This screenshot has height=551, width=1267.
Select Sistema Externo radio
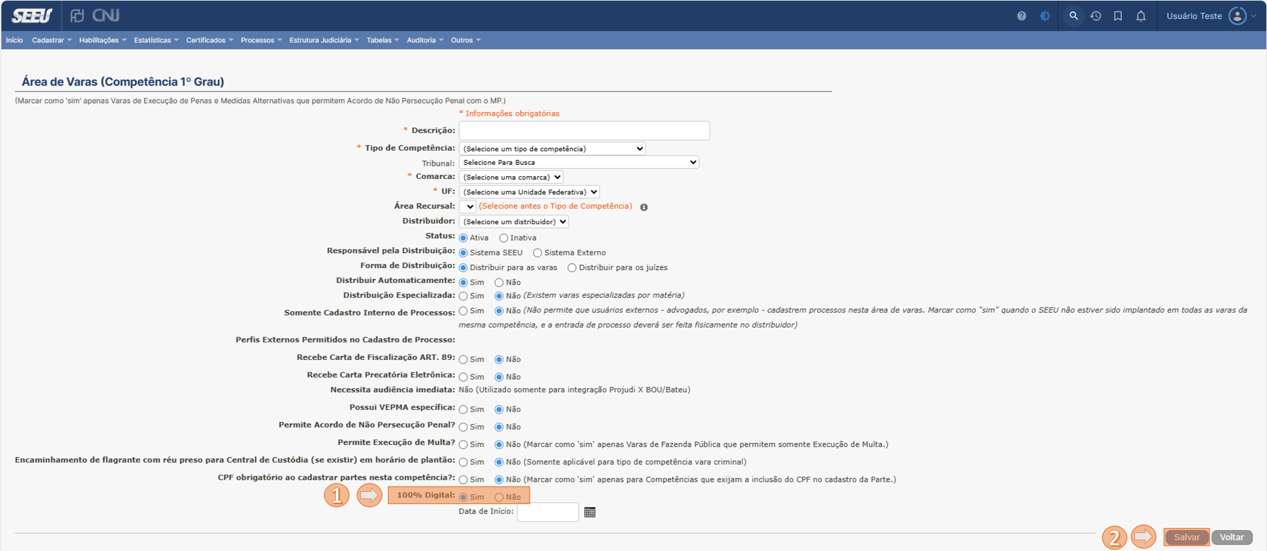pyautogui.click(x=538, y=253)
